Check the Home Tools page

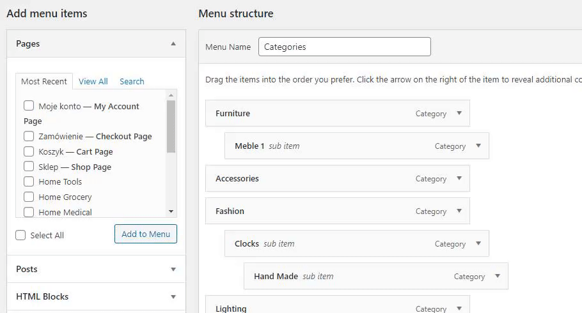29,181
